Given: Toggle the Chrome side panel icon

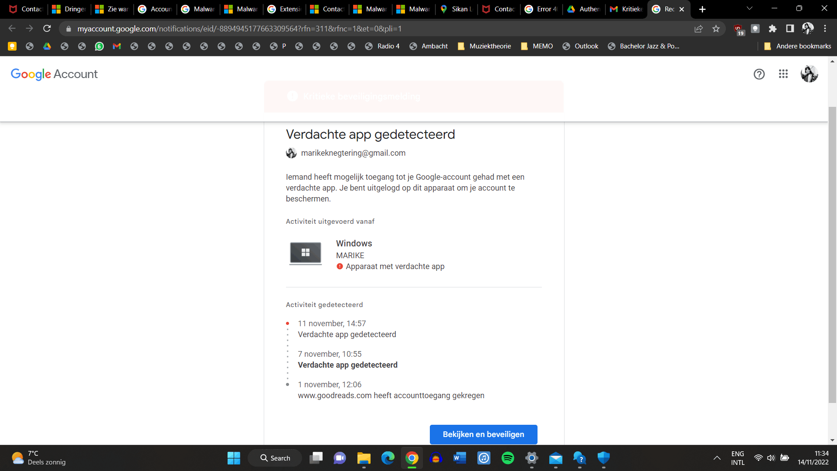Looking at the screenshot, I should click(789, 29).
